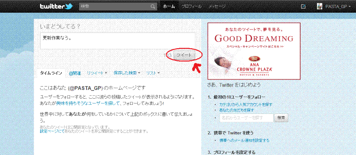Open the プロフィール menu item
The width and height of the screenshot is (356, 155).
click(x=191, y=7)
